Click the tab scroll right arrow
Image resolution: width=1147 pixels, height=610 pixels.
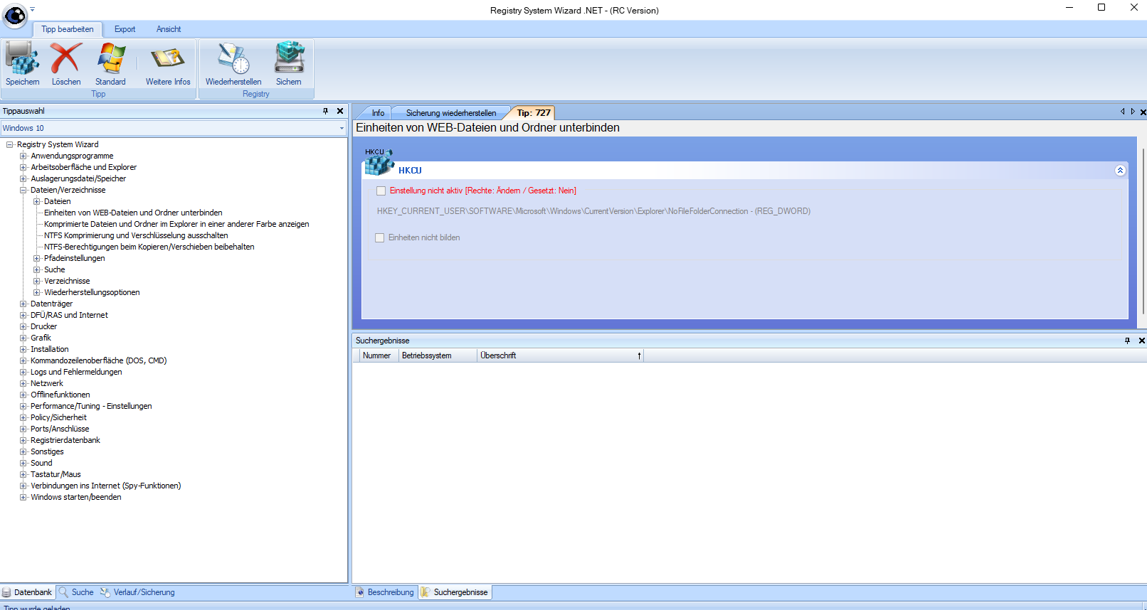coord(1133,112)
